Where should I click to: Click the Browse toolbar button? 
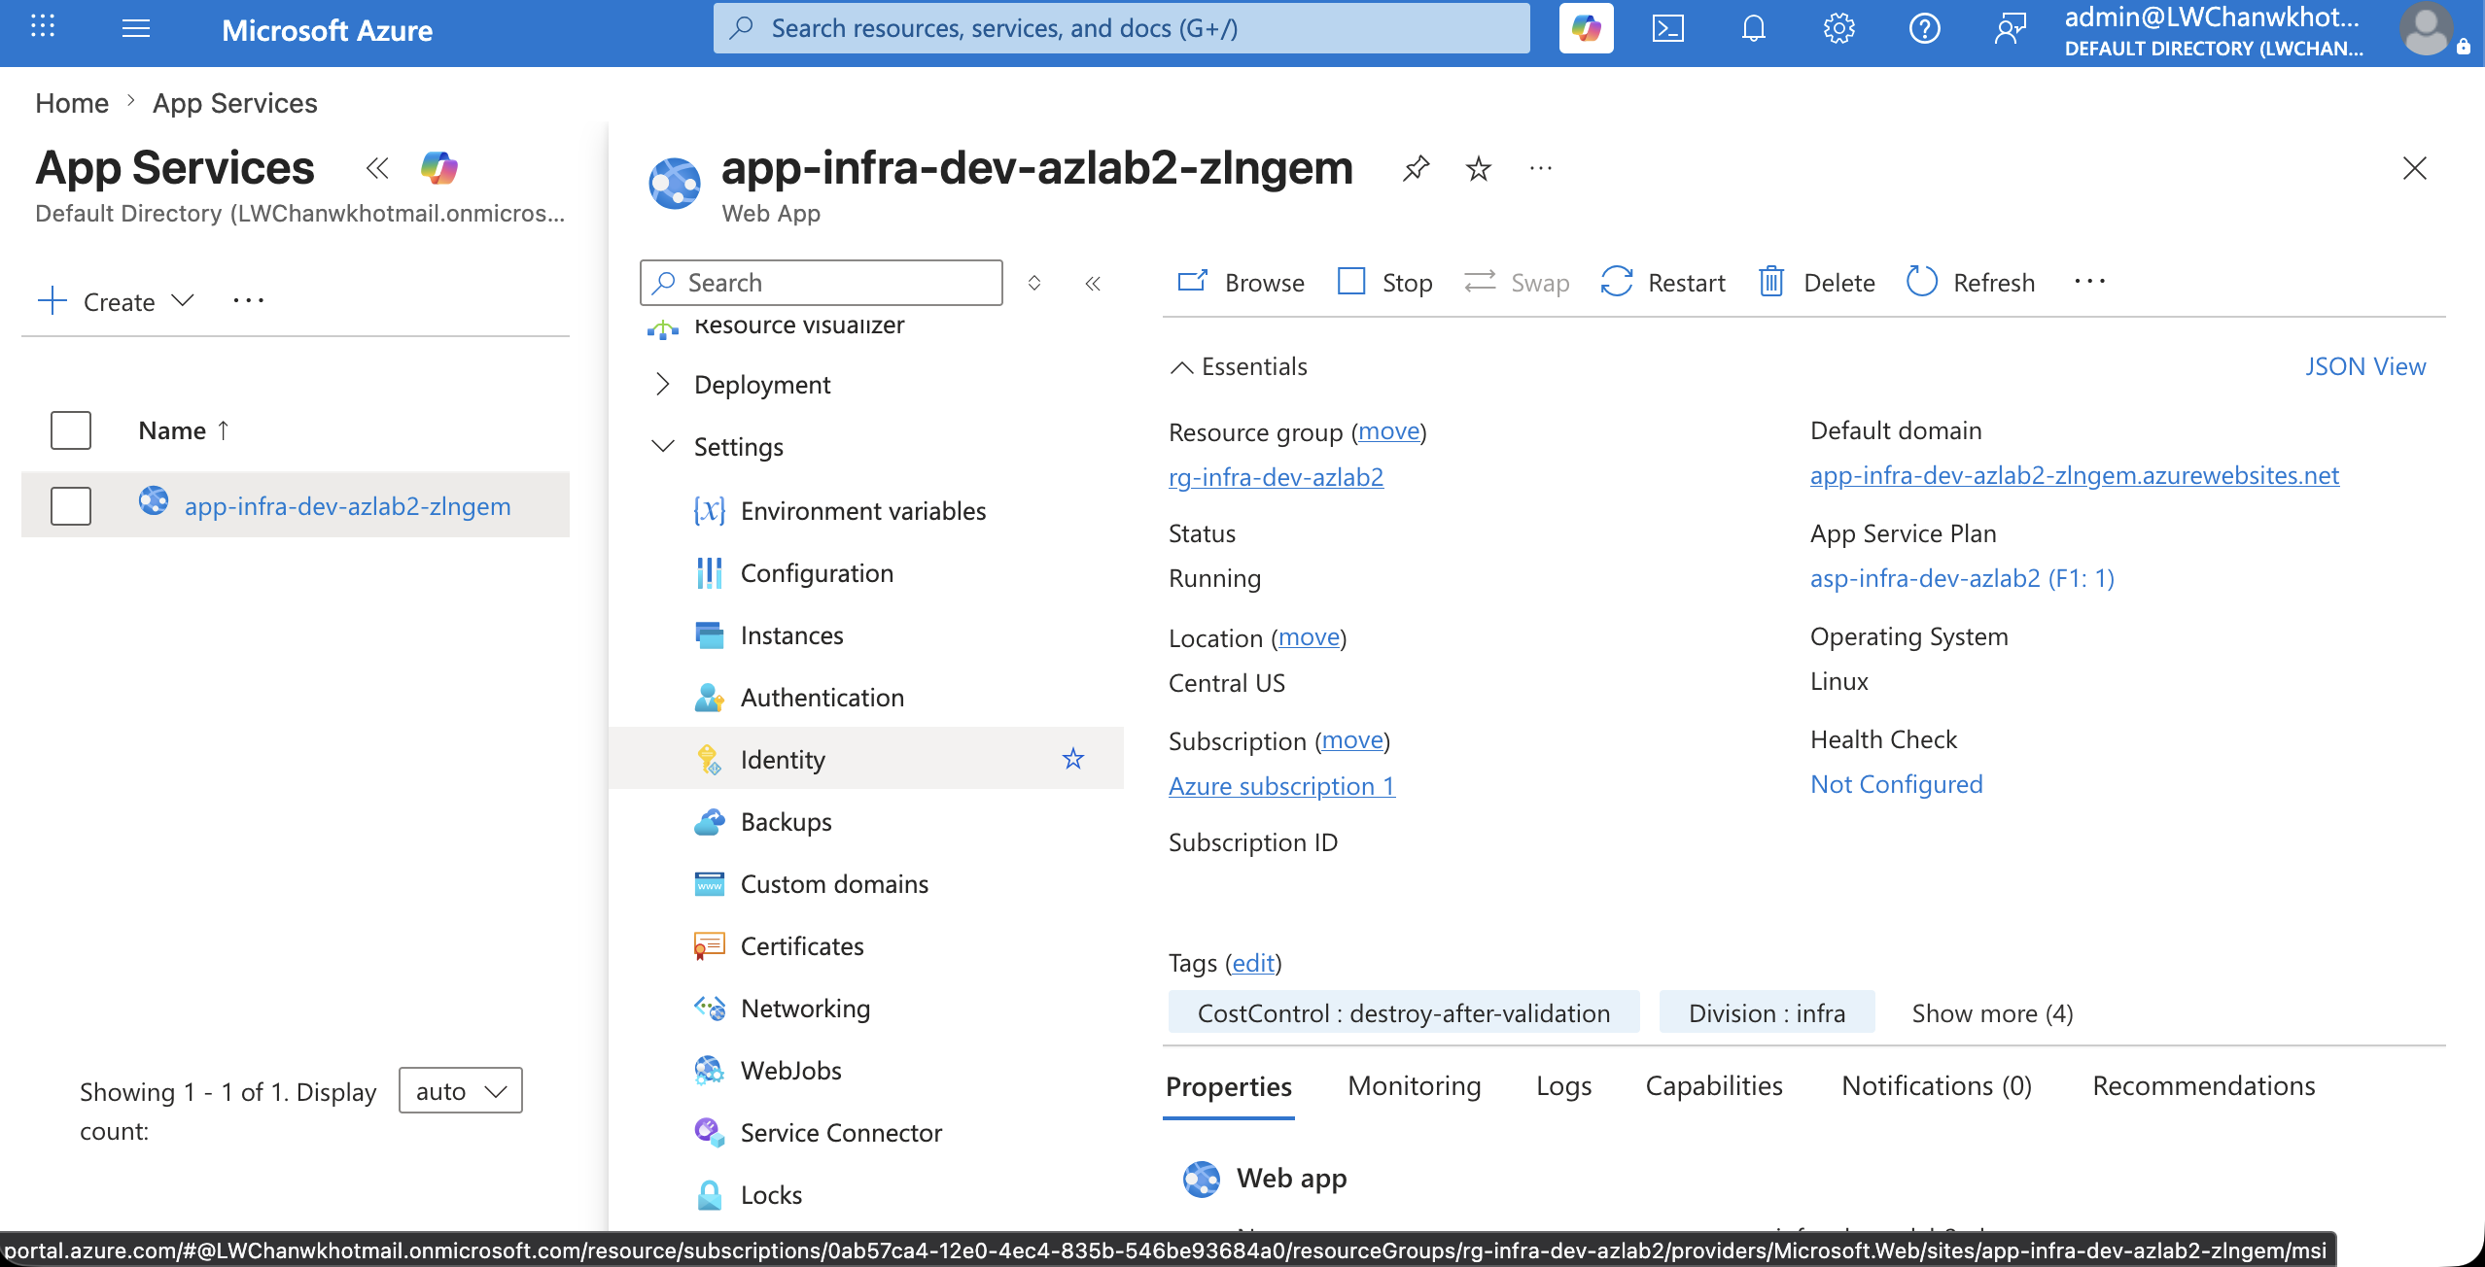coord(1241,283)
